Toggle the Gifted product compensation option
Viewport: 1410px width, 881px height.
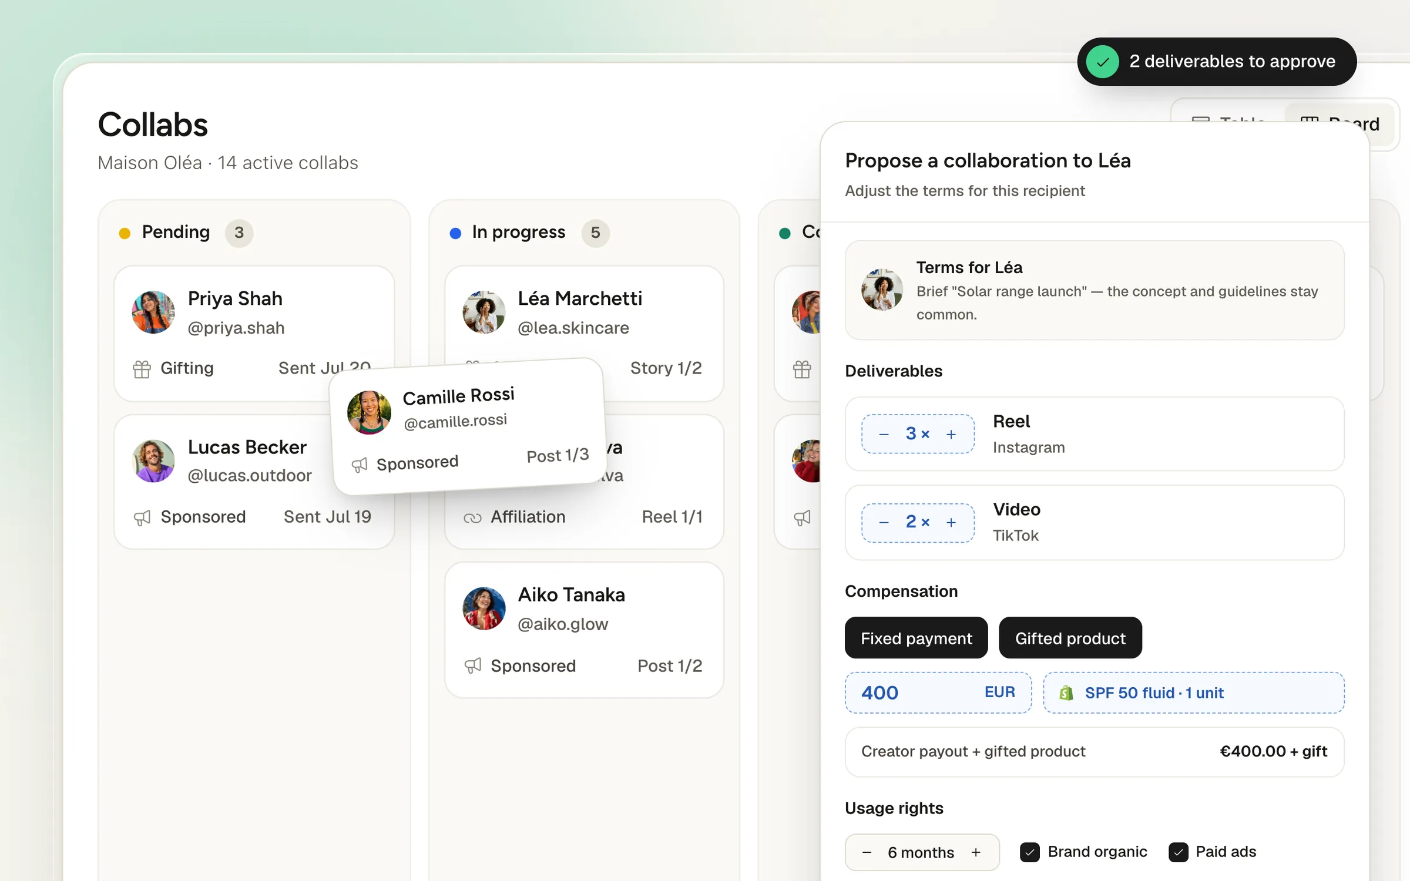[1070, 638]
